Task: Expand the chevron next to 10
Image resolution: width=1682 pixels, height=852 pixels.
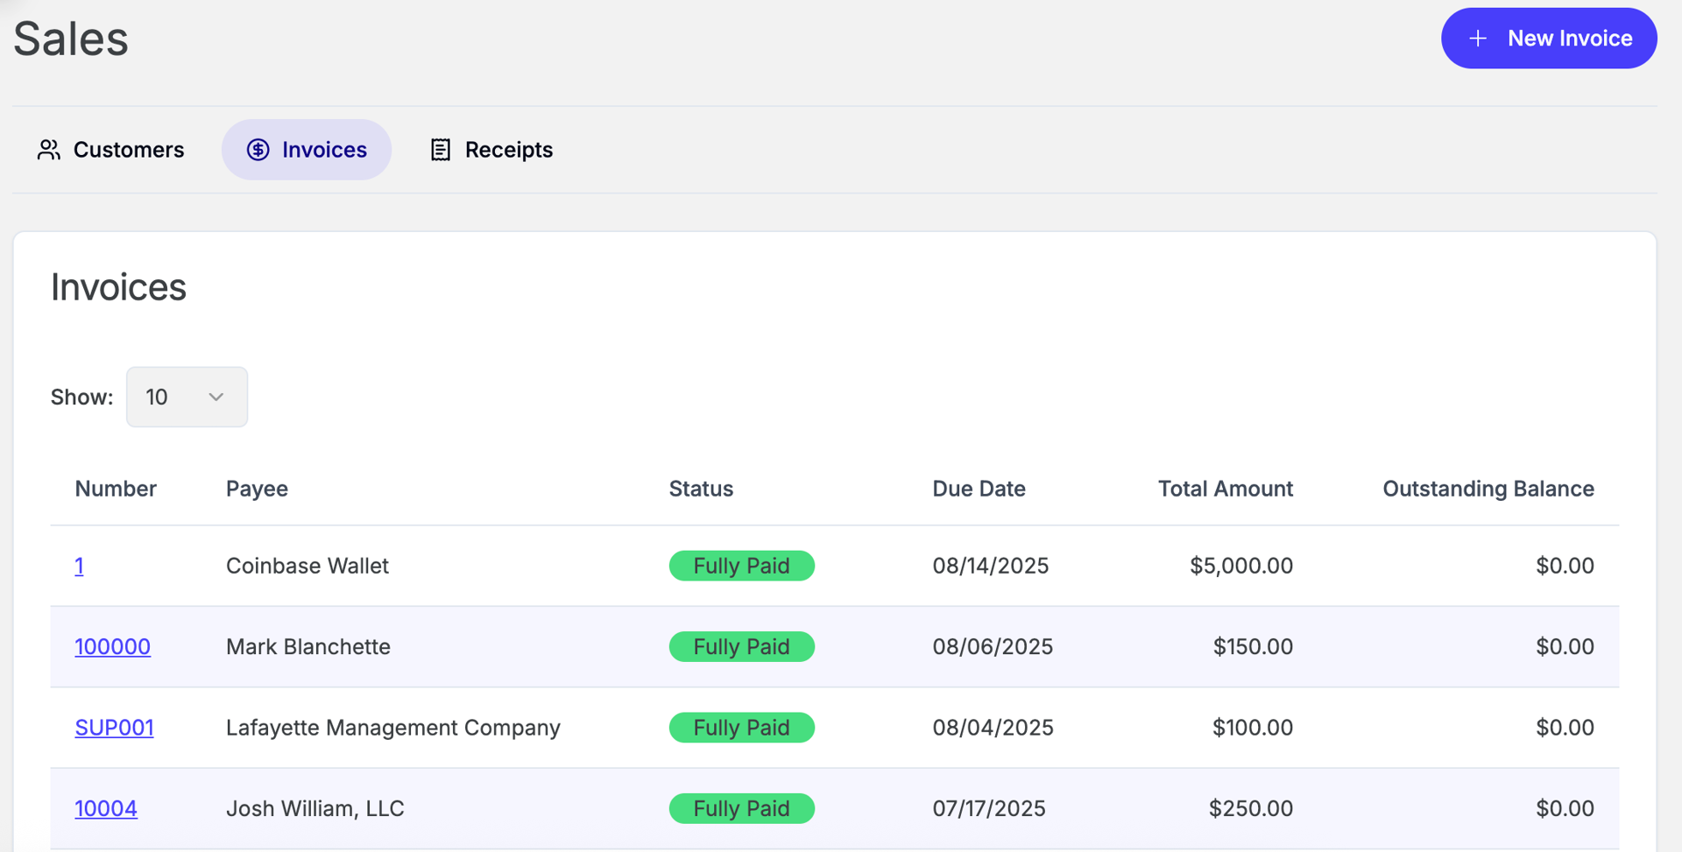Action: [x=216, y=397]
